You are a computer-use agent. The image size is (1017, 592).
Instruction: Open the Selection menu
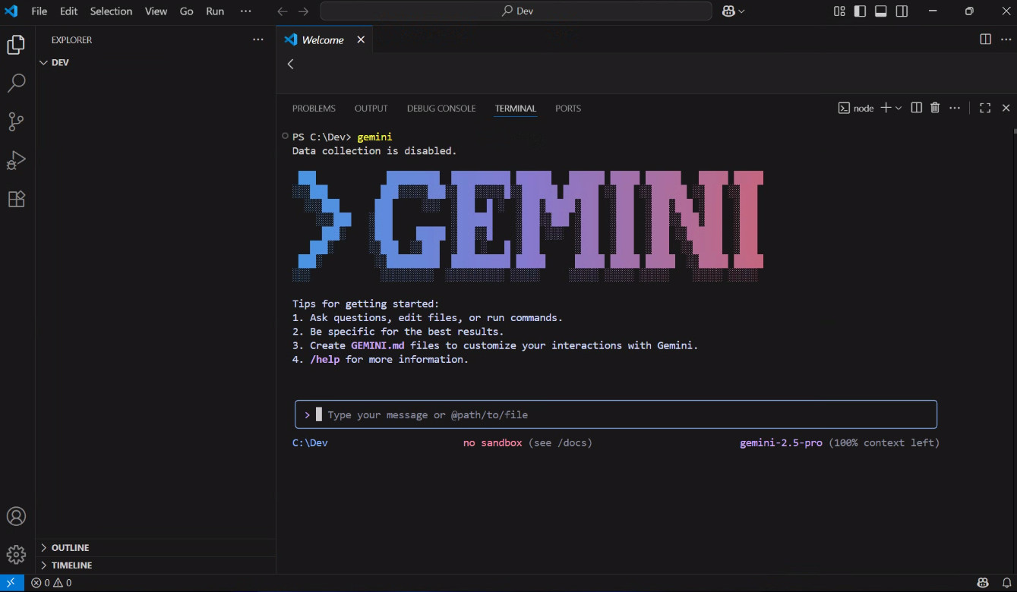point(111,11)
